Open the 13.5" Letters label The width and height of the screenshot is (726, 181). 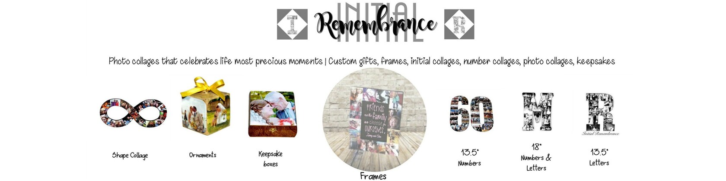tap(599, 157)
